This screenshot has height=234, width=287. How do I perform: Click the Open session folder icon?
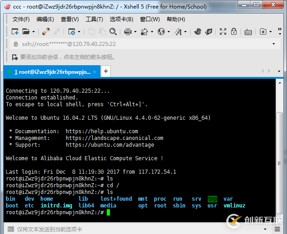[x=26, y=31]
